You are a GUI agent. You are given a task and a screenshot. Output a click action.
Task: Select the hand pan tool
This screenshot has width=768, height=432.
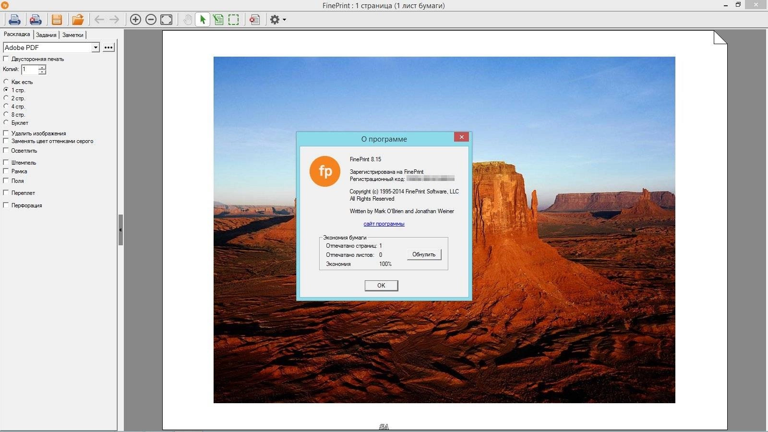pos(188,20)
